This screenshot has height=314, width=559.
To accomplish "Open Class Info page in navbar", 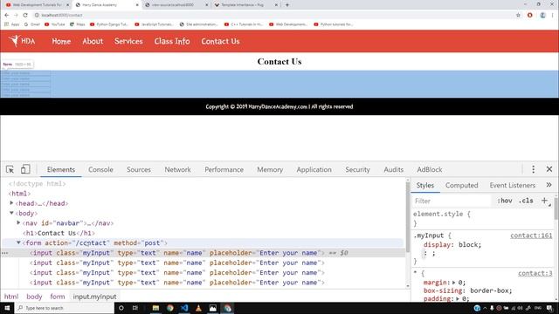I will [172, 41].
